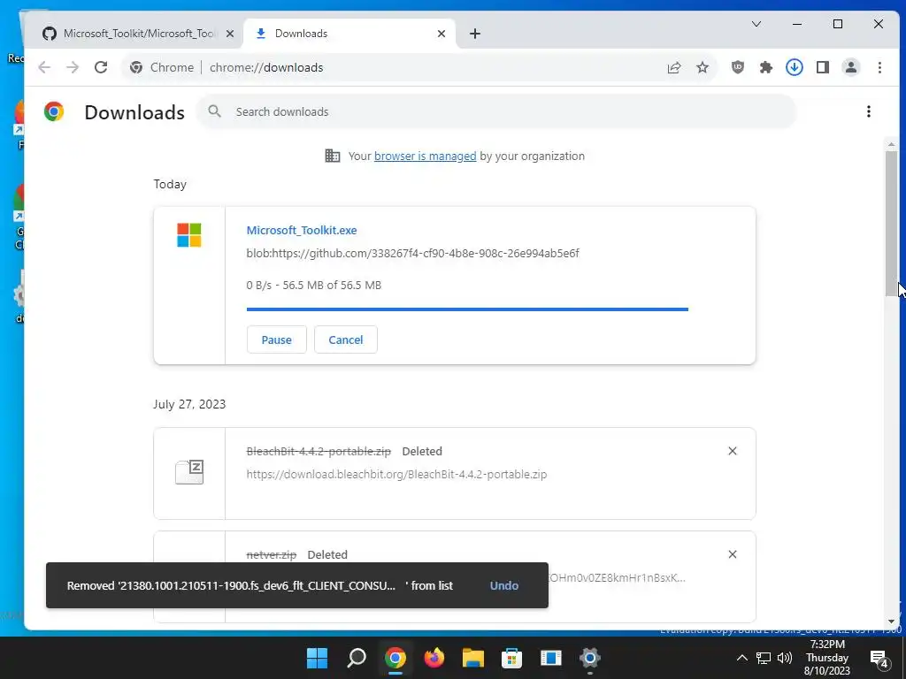Open Microsoft Store from the taskbar

(x=511, y=658)
